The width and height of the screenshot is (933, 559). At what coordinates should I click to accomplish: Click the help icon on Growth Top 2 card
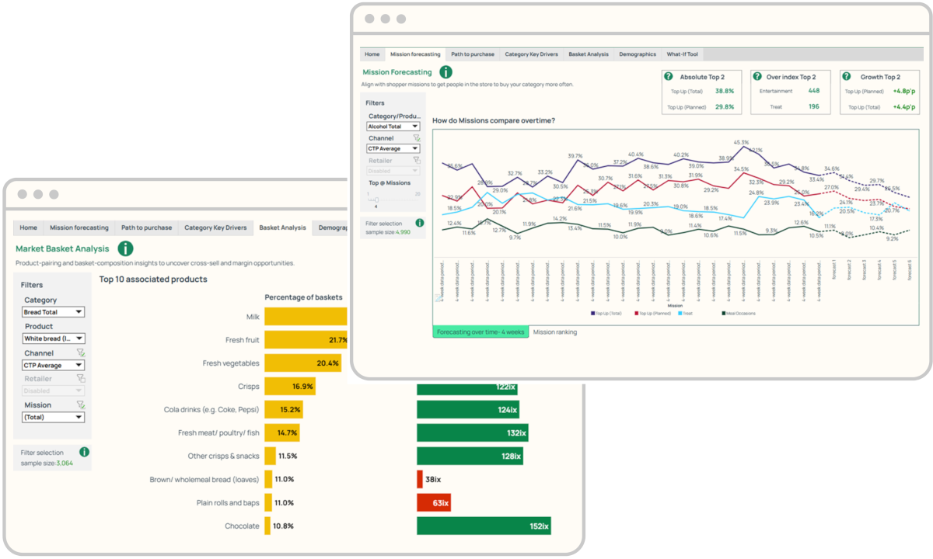click(x=847, y=76)
